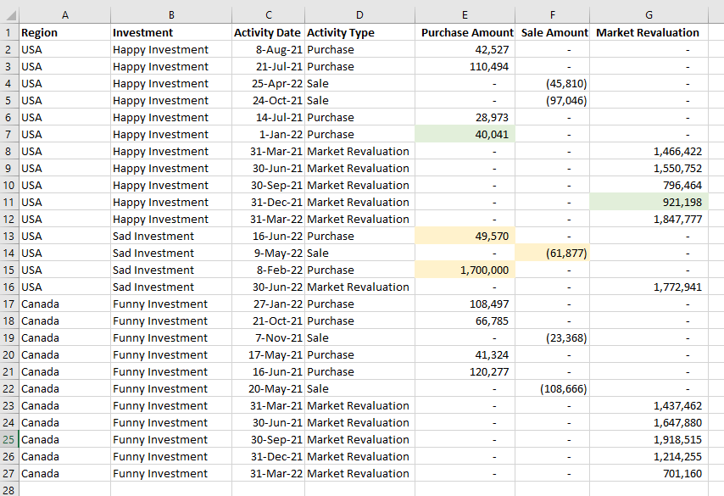Click the Activity Date header cell

268,32
